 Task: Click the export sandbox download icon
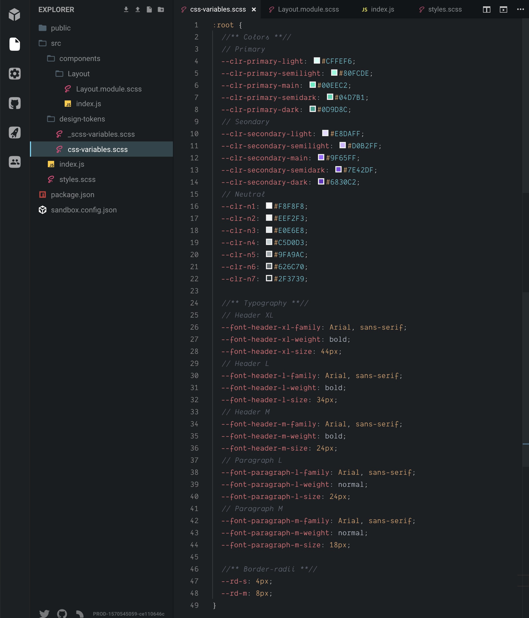click(x=126, y=9)
